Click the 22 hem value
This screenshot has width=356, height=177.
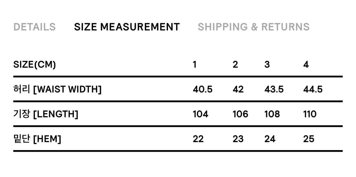[x=198, y=139]
